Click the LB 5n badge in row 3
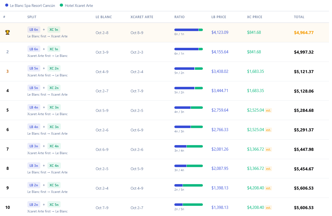This screenshot has width=332, height=216. pos(34,68)
